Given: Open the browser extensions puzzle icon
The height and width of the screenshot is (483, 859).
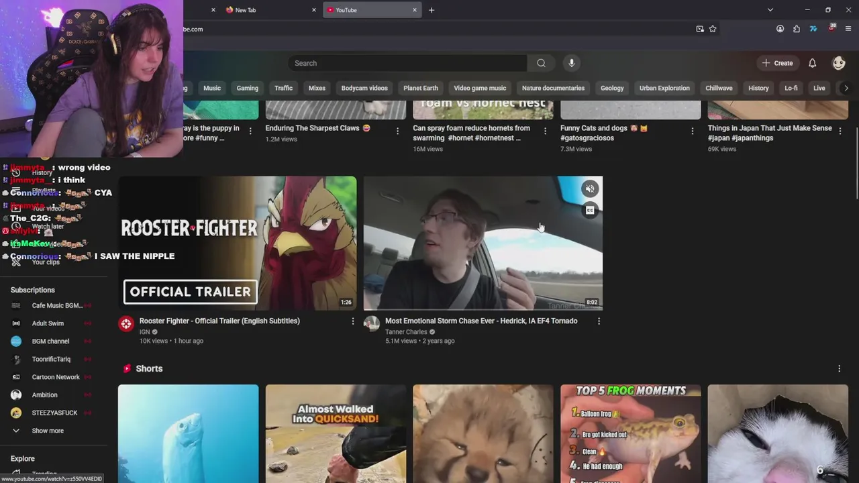Looking at the screenshot, I should [x=797, y=29].
